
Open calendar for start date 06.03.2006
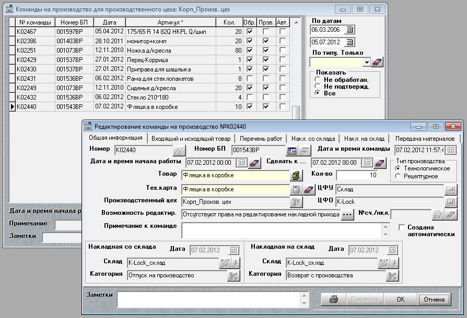coord(349,30)
